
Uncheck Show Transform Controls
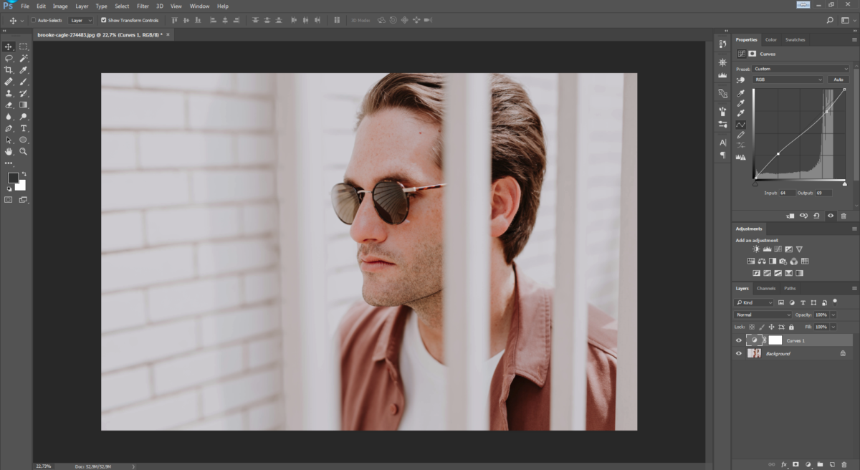[104, 20]
